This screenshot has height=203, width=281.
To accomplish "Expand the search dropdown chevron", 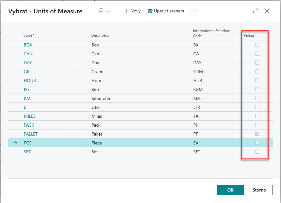I will (107, 11).
